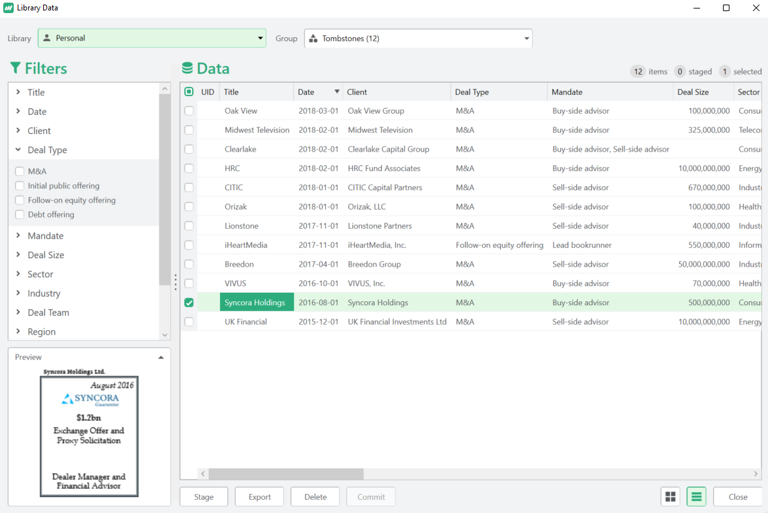Switch to grid tile view
Screen dimensions: 768x513
pos(670,497)
